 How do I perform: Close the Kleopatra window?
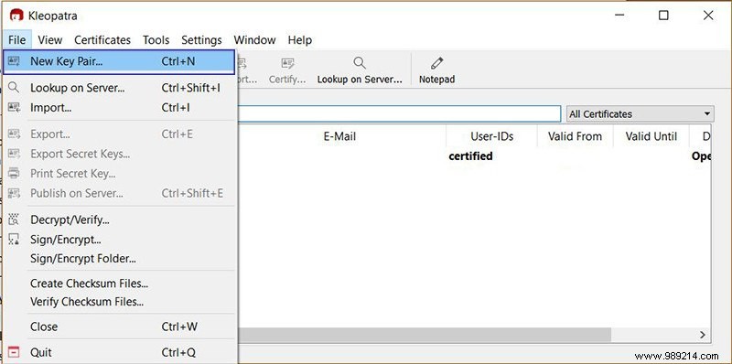pos(707,16)
